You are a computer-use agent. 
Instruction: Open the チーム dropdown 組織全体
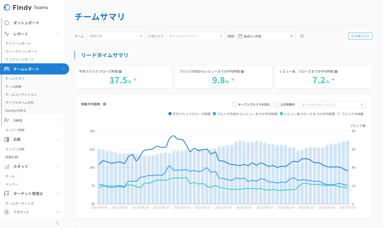[x=116, y=36]
